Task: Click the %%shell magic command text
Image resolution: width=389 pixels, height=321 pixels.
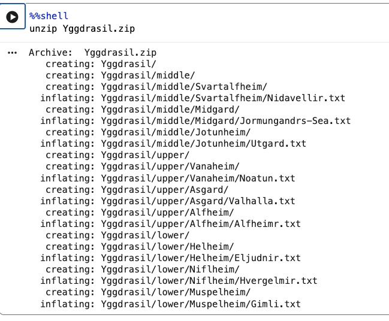Action: coord(49,16)
